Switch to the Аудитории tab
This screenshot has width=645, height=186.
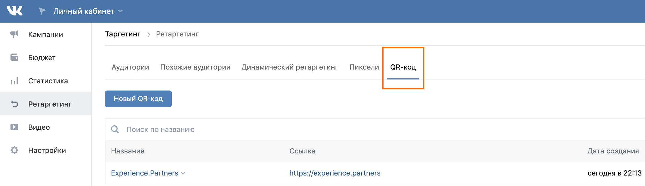130,67
